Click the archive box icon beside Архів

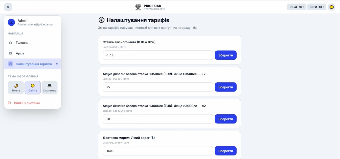click(10, 53)
